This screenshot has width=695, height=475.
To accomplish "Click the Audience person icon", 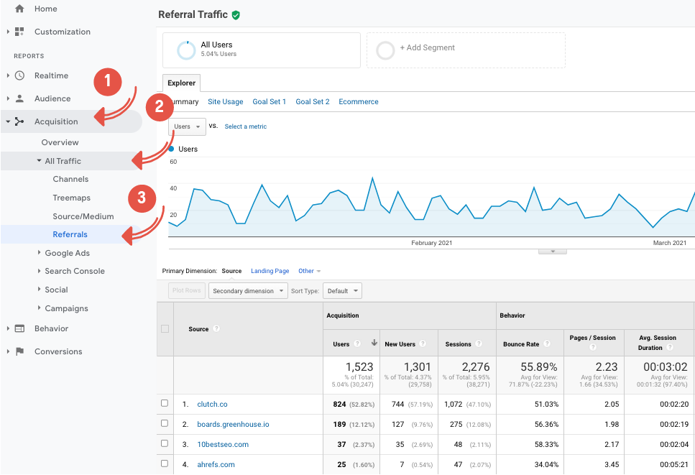I will pyautogui.click(x=19, y=98).
